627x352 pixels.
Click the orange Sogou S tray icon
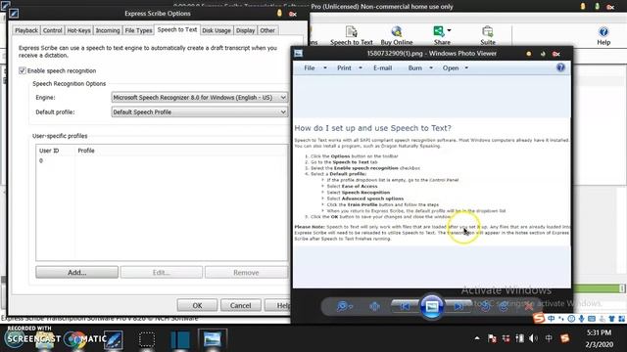[564, 338]
